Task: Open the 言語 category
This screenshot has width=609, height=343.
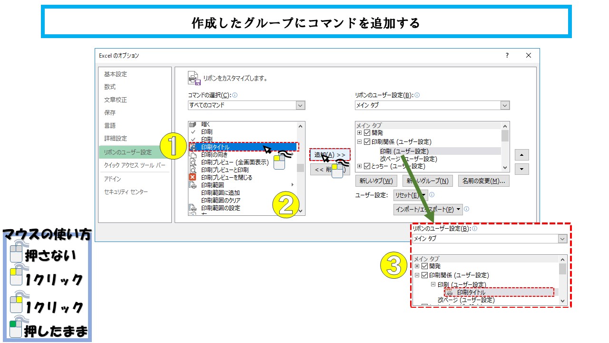Action: pos(110,126)
